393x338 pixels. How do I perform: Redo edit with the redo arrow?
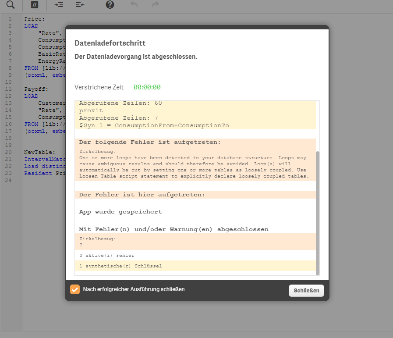(156, 4)
